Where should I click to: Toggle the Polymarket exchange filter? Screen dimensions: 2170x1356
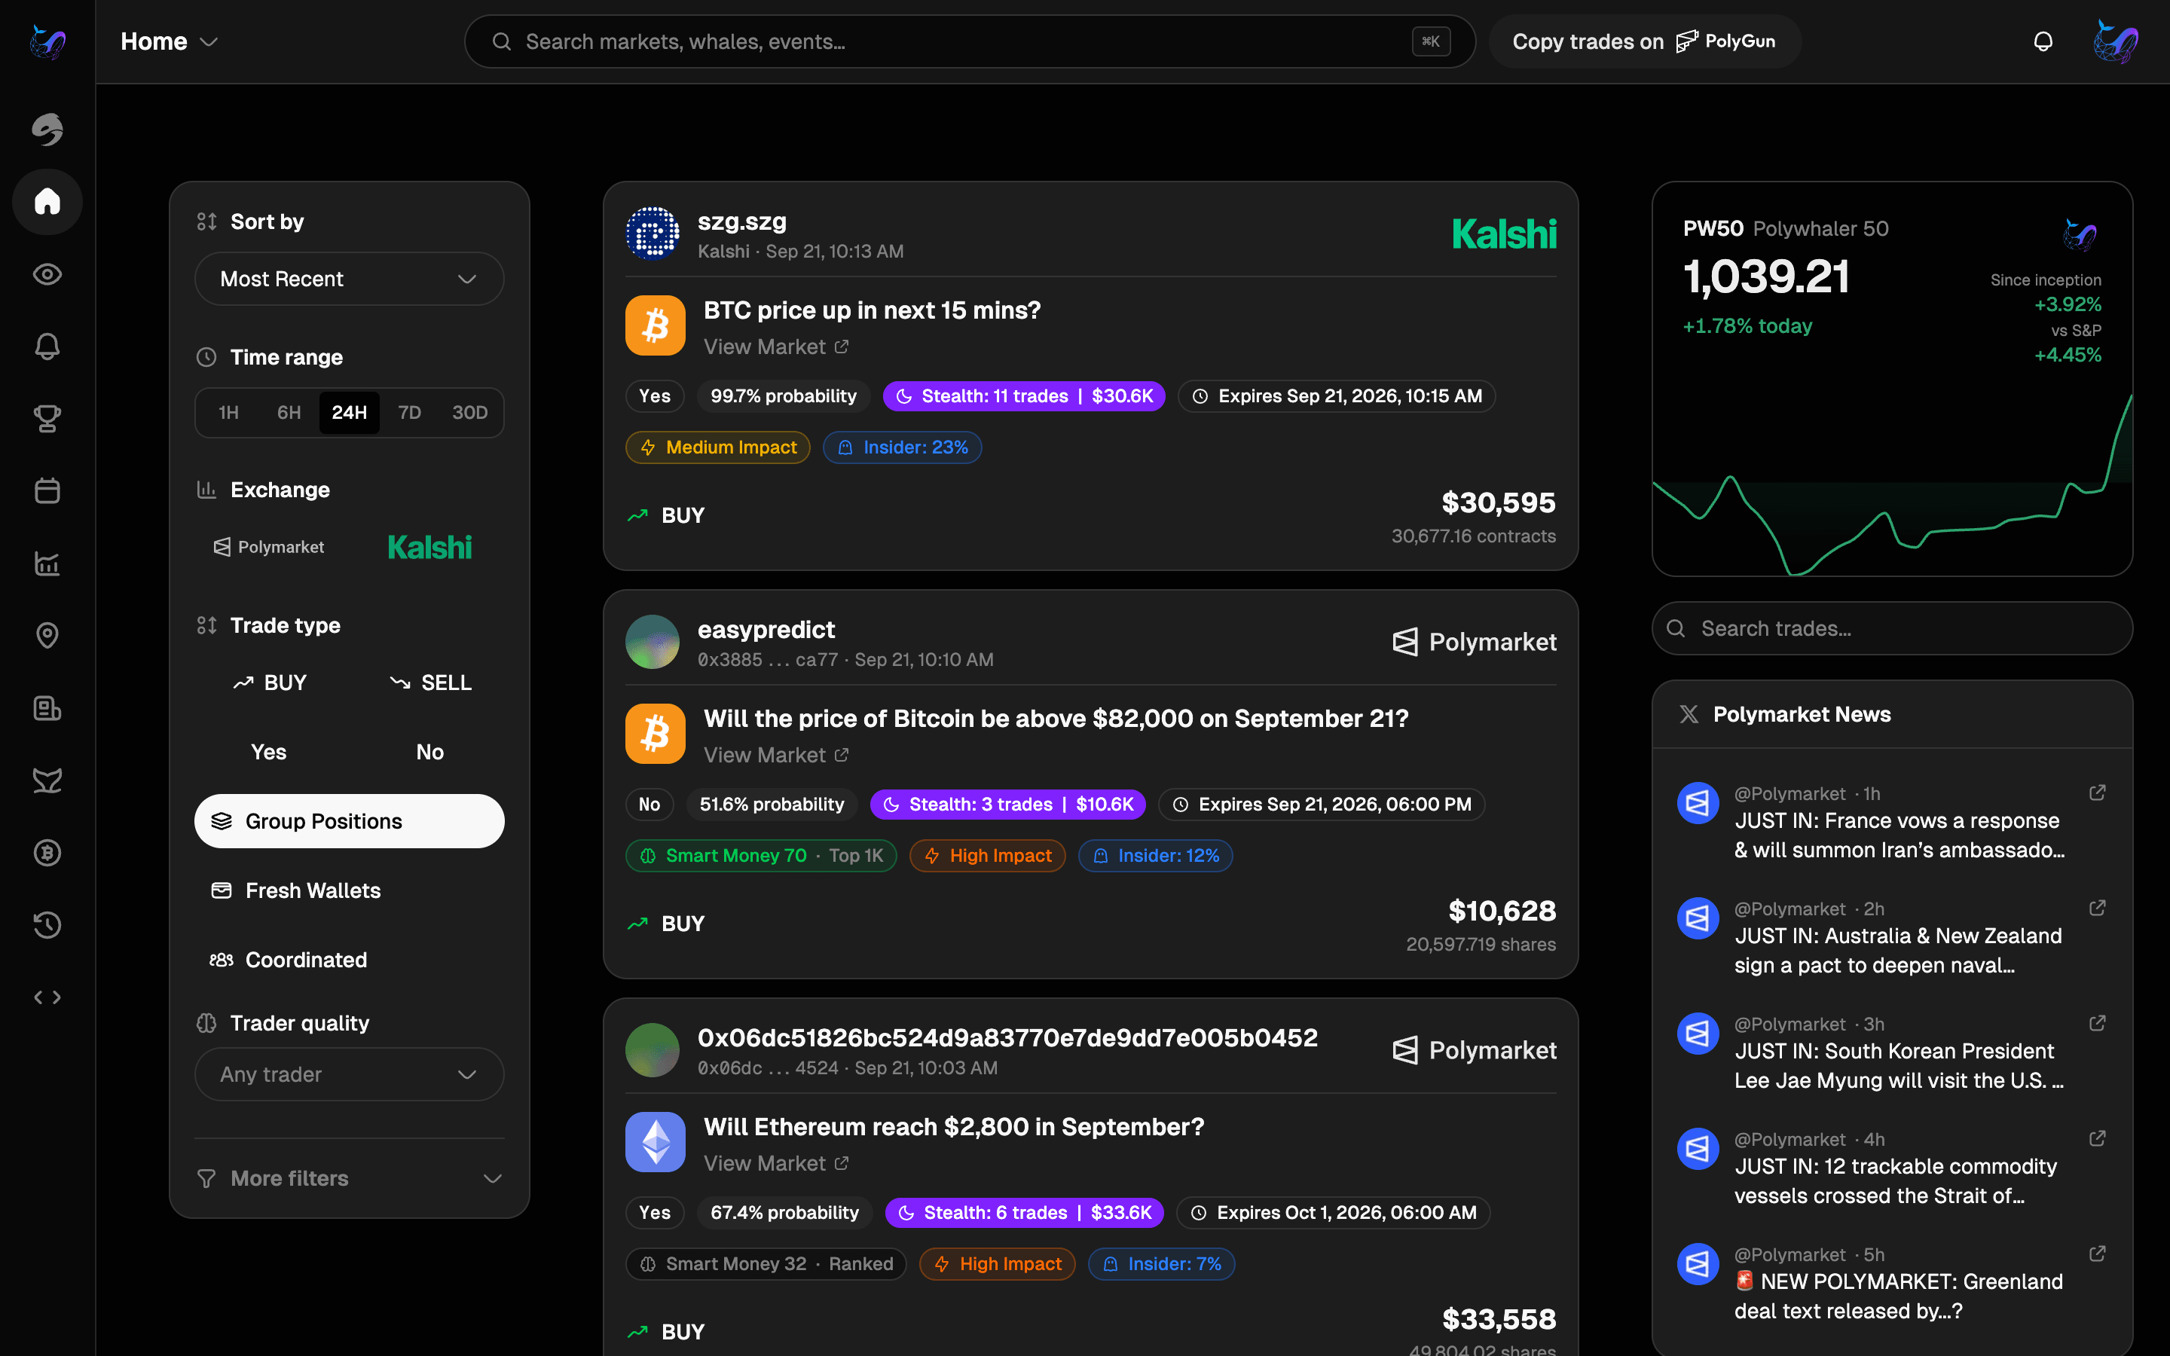(x=269, y=547)
